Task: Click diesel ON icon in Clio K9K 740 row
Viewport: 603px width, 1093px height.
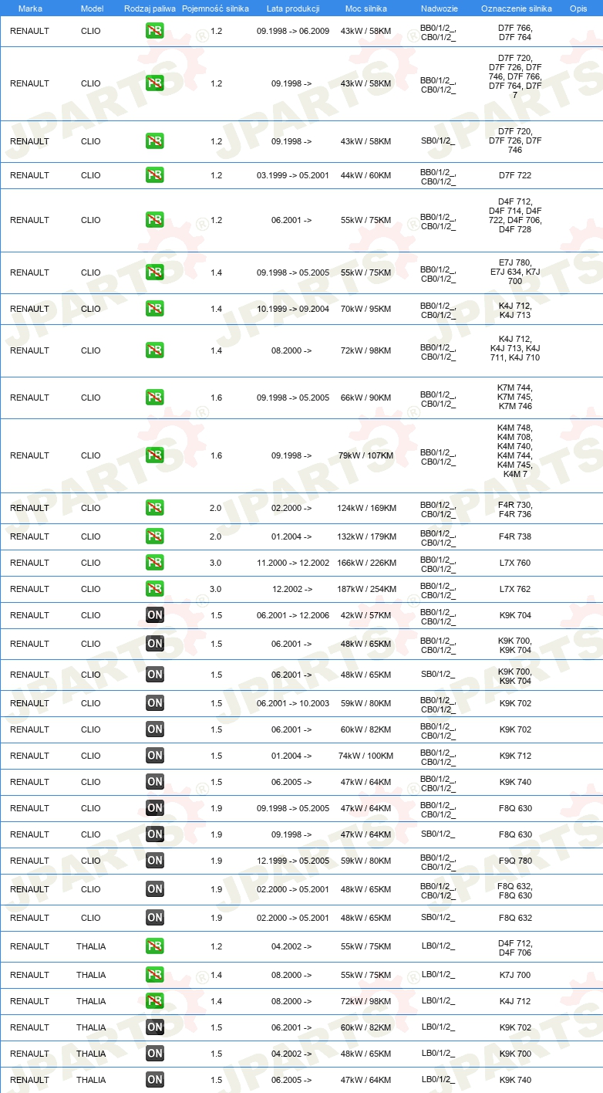Action: 154,782
